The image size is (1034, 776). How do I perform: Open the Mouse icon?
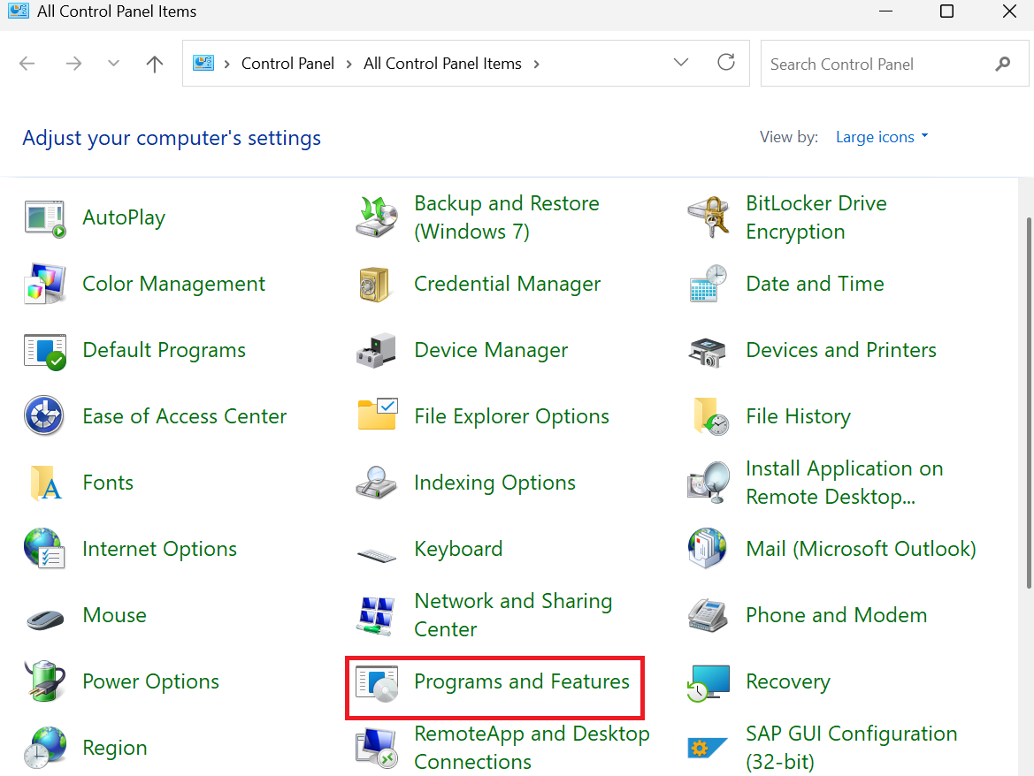click(45, 620)
